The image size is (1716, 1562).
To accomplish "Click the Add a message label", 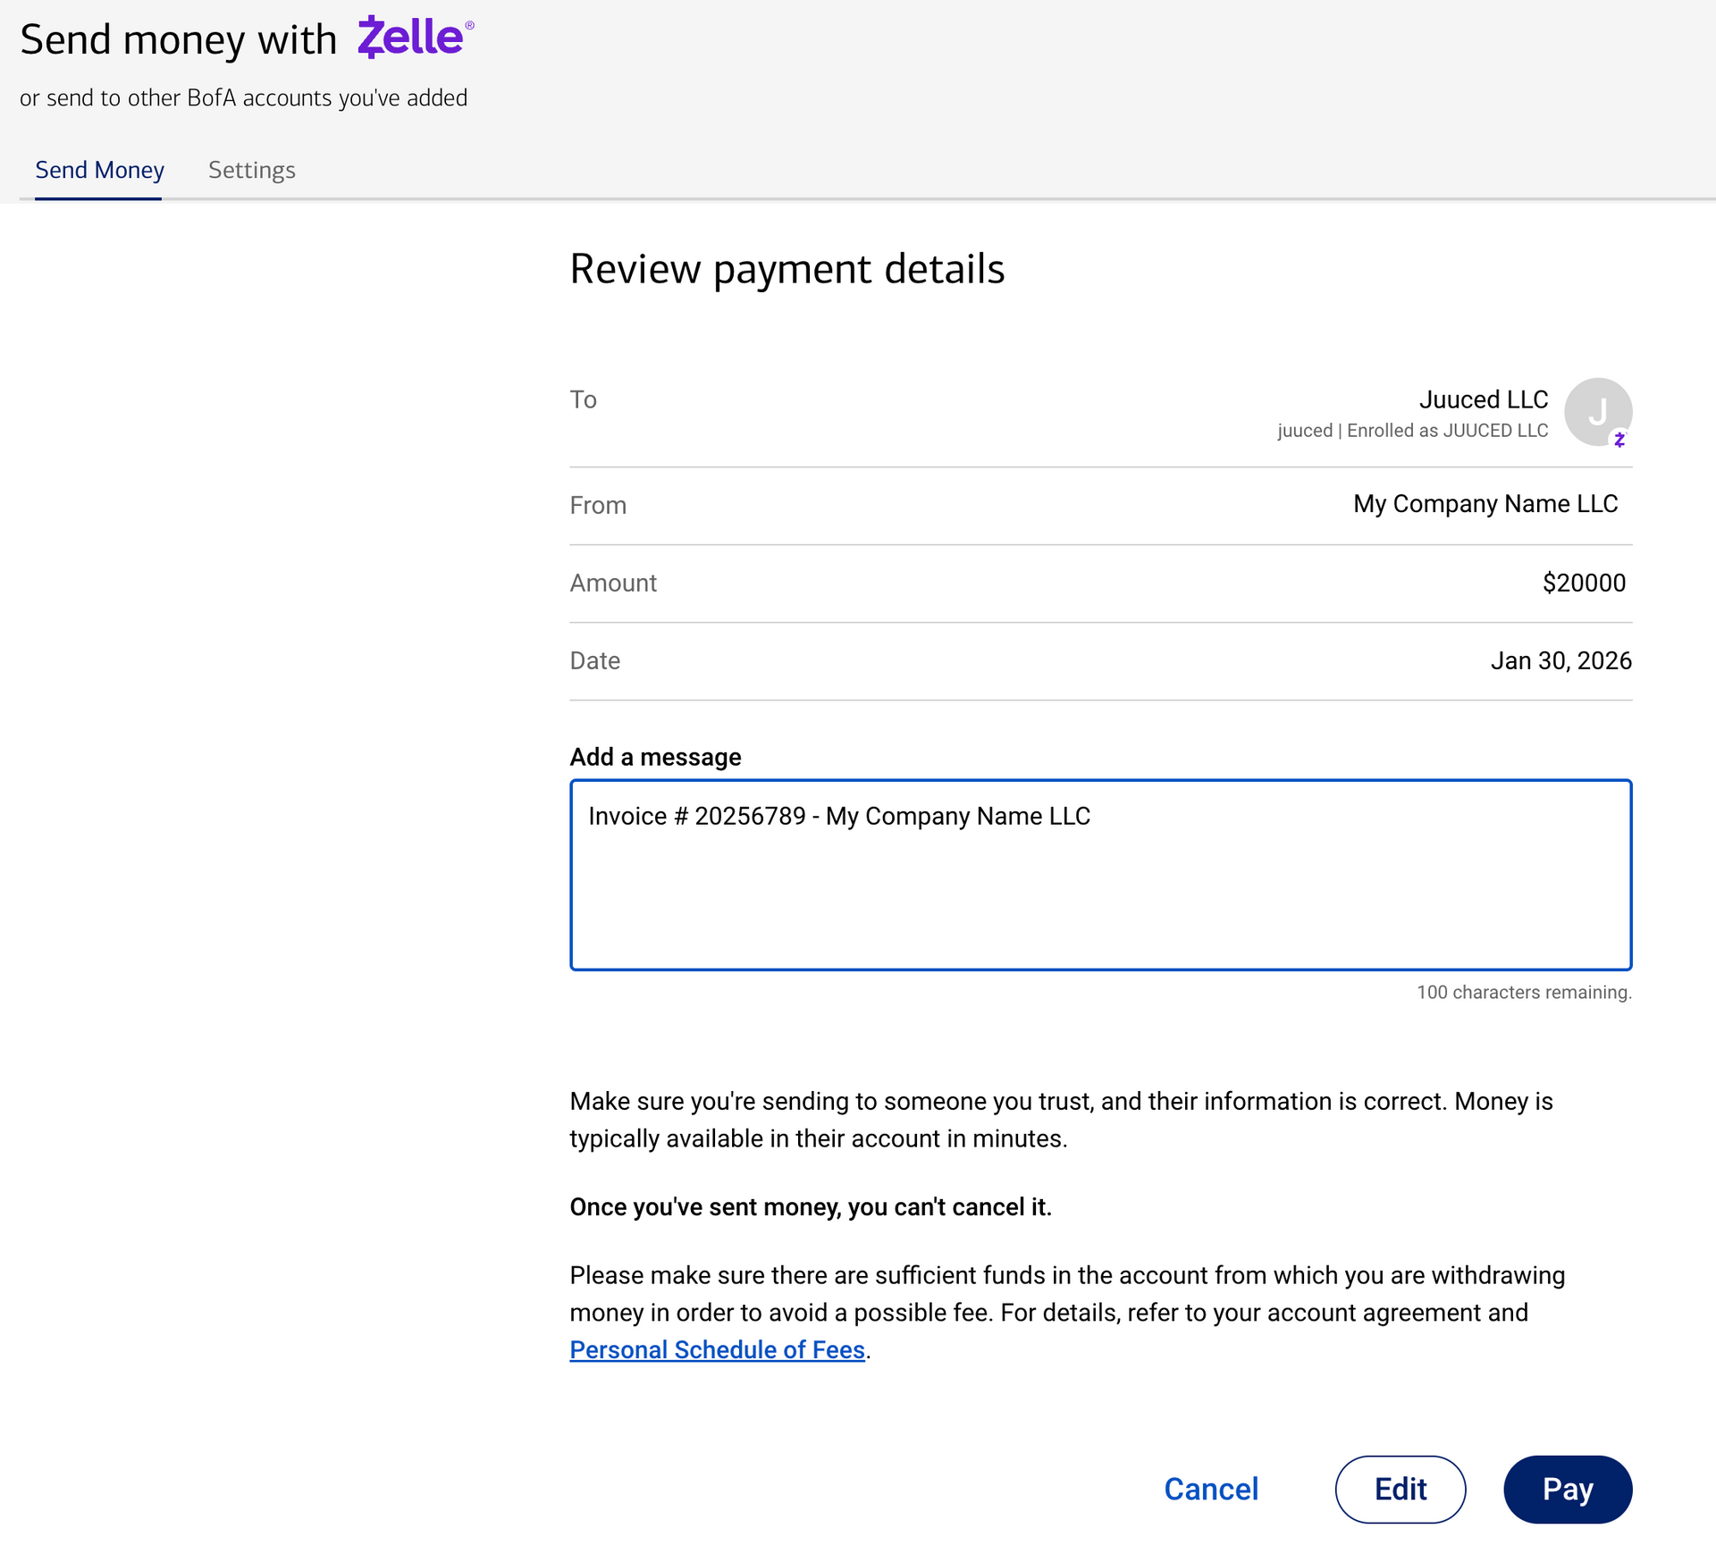I will (x=655, y=757).
